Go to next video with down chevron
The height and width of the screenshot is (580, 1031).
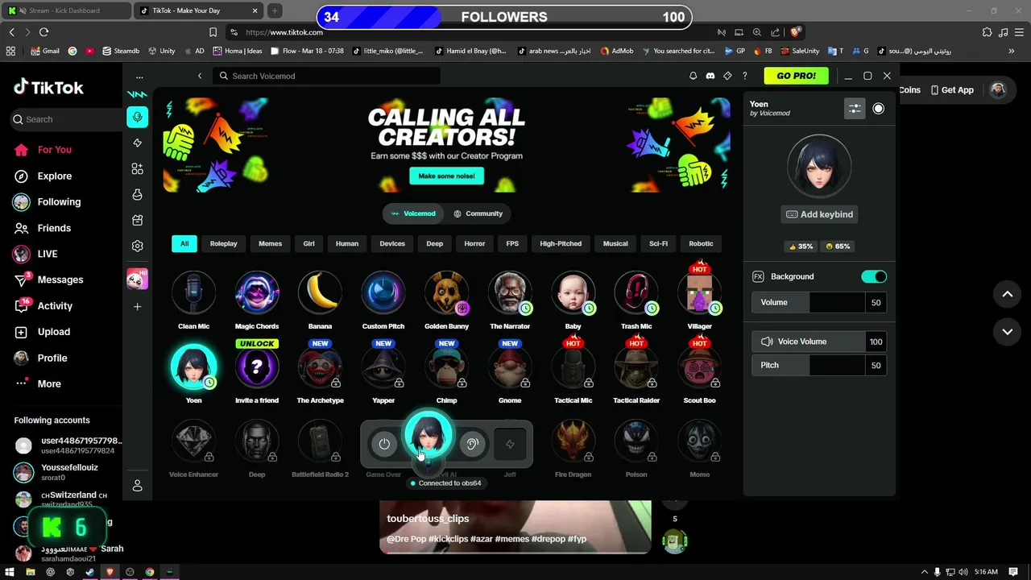click(x=1007, y=332)
